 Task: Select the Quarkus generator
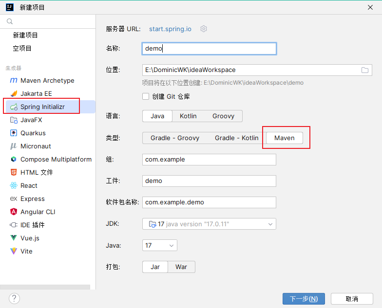[x=33, y=133]
